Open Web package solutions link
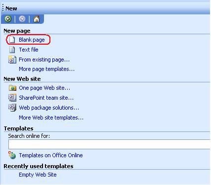This screenshot has width=211, height=185. tap(49, 108)
